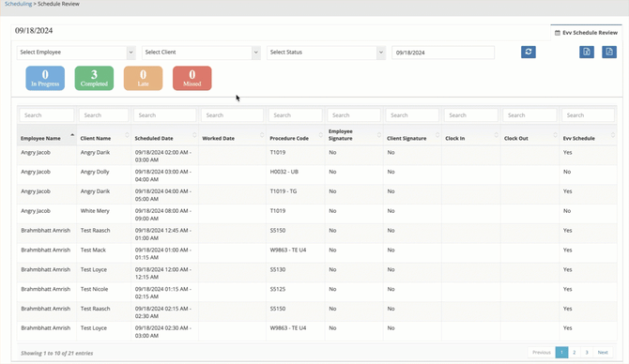Click the Procedure Code search box

[x=295, y=115]
